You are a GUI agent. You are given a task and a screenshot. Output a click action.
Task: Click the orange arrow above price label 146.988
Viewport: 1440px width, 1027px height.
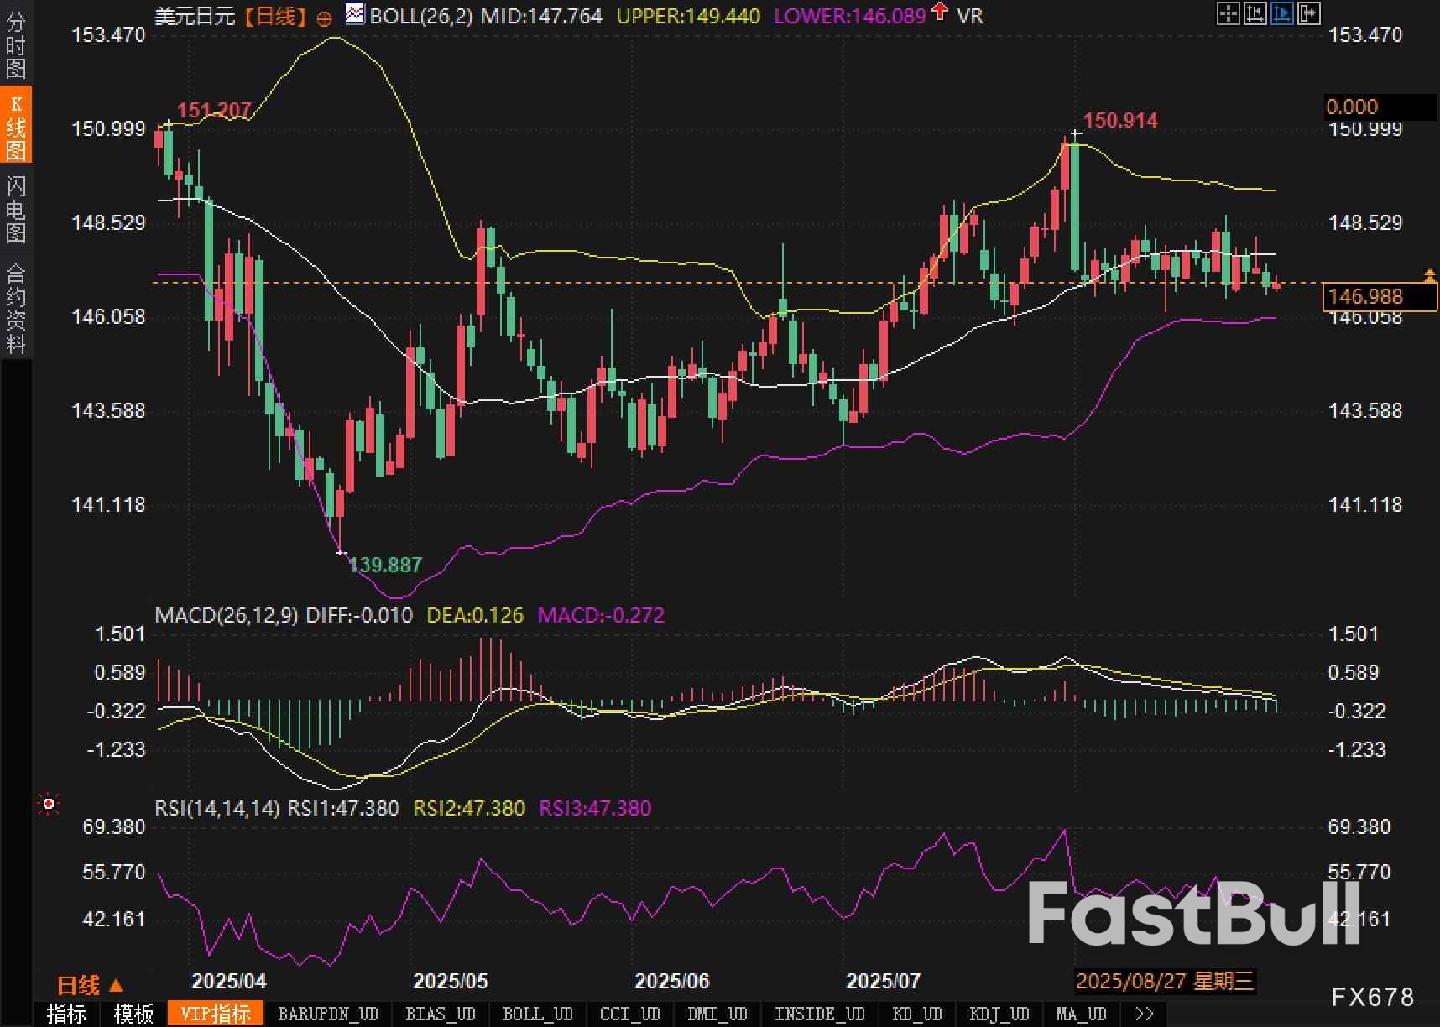1429,275
